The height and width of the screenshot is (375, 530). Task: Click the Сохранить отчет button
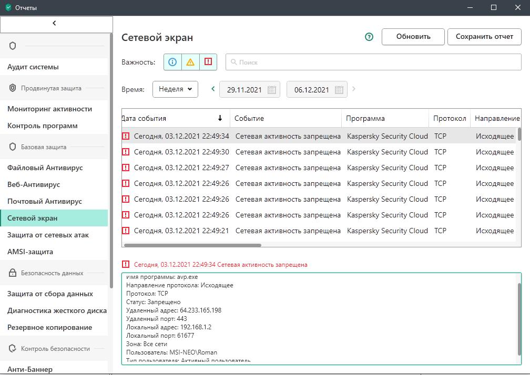coord(484,37)
